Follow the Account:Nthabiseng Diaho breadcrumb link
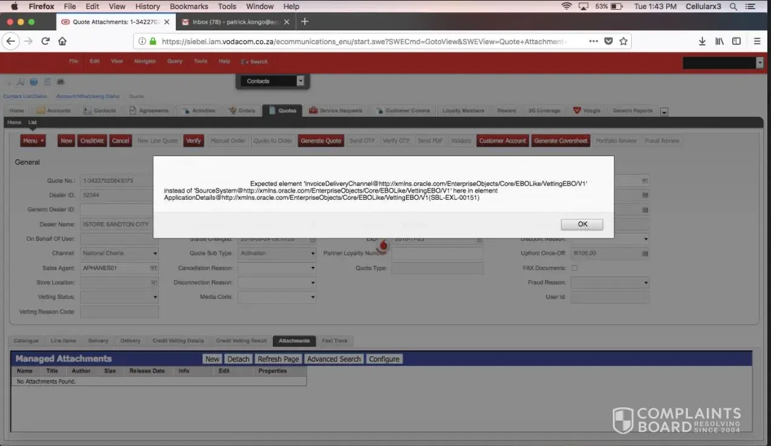The image size is (771, 446). point(88,96)
